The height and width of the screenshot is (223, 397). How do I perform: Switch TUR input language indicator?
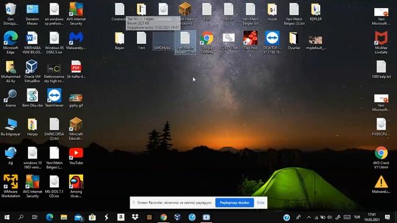click(357, 217)
